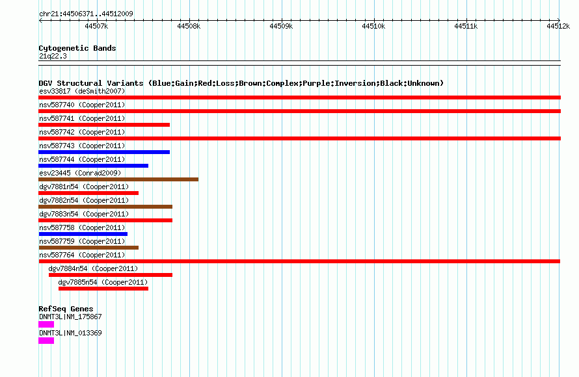Click the 44507k ruler tick label

(x=96, y=26)
